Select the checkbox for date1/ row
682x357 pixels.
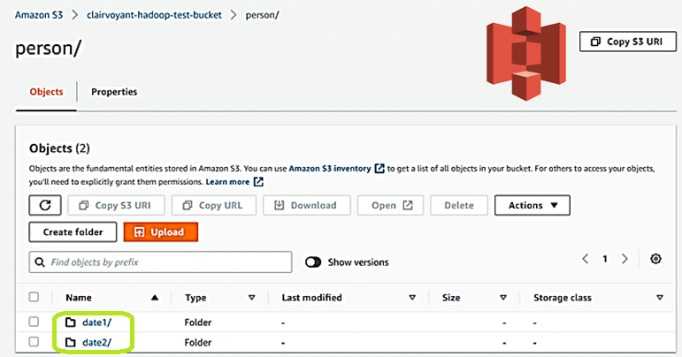(34, 322)
